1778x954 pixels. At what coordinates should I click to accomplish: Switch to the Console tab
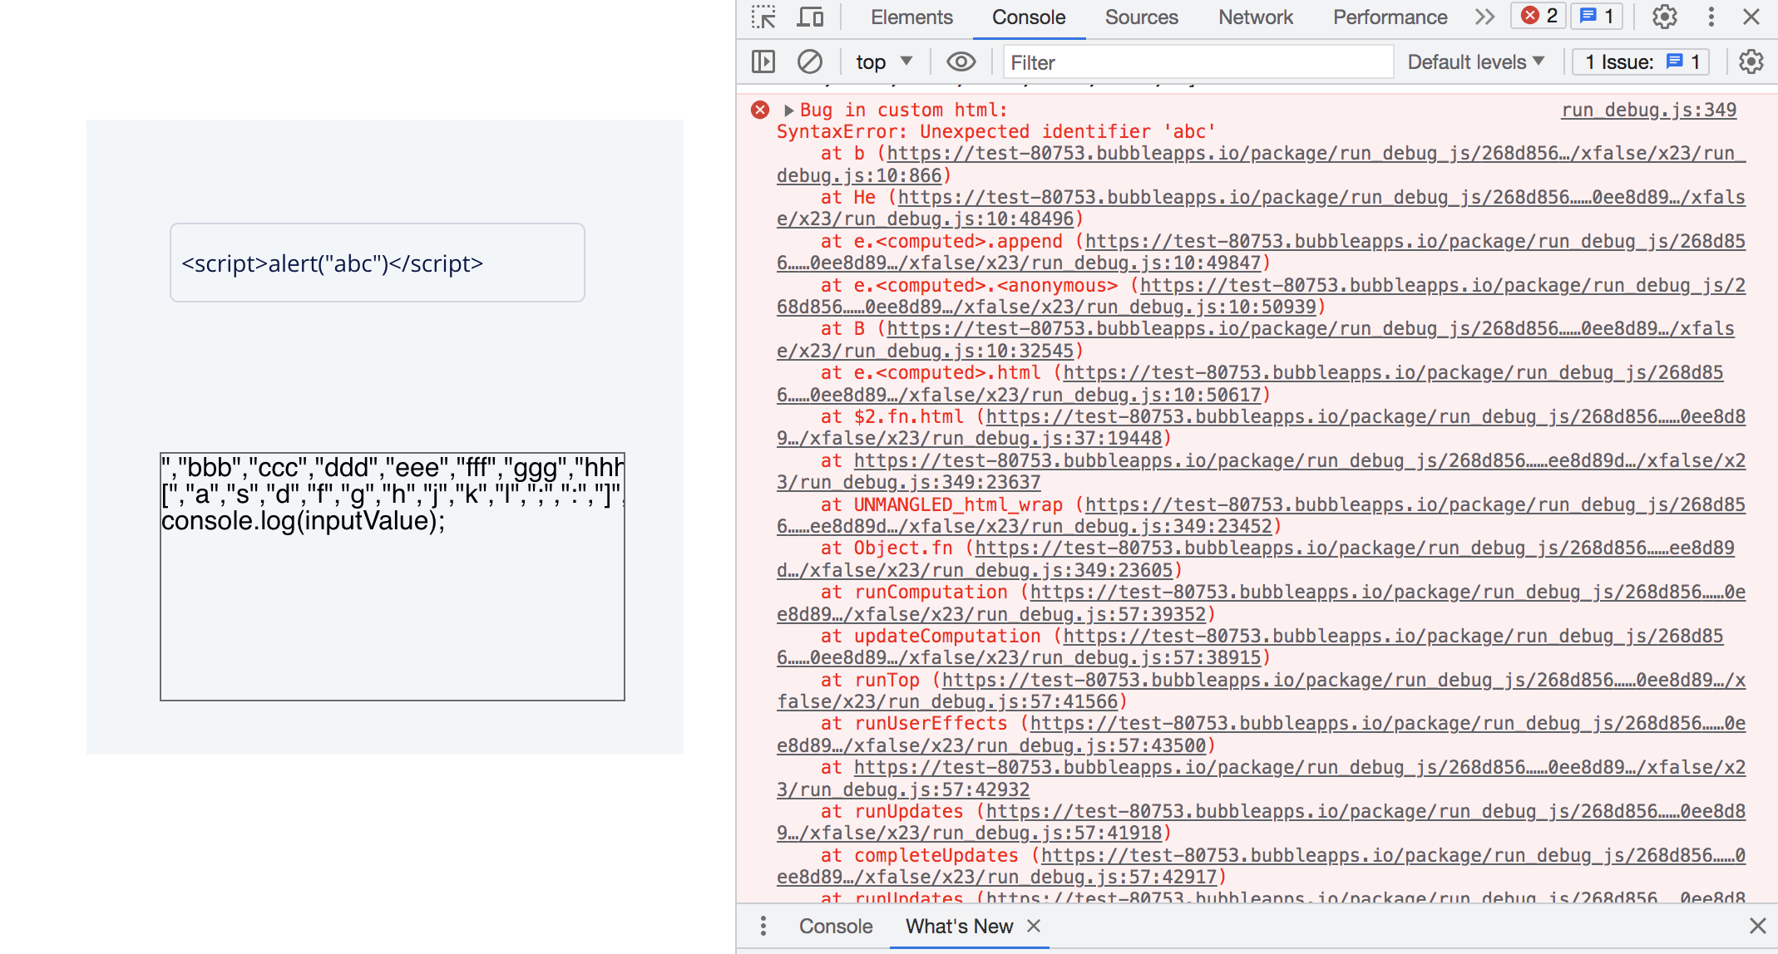[1029, 17]
